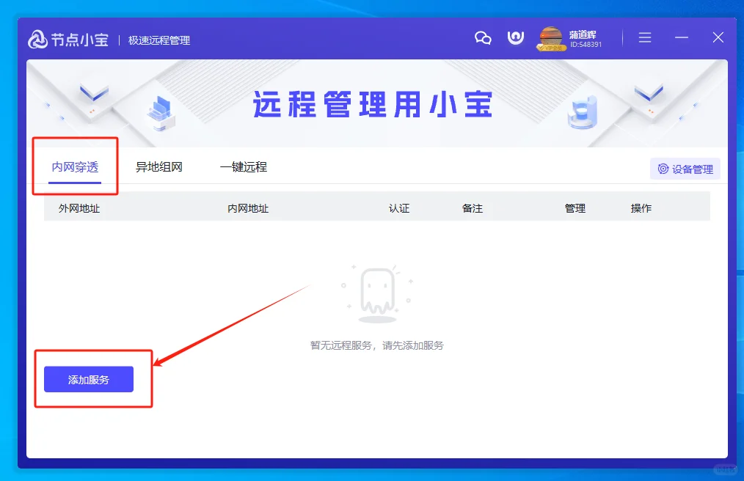Image resolution: width=744 pixels, height=481 pixels.
Task: Open 设备管理 device management
Action: (x=685, y=169)
